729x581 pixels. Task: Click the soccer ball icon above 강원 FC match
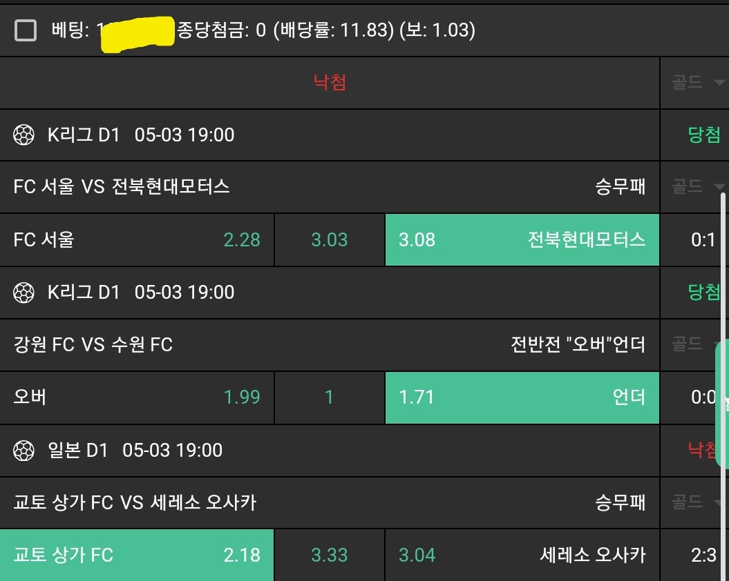coord(24,293)
